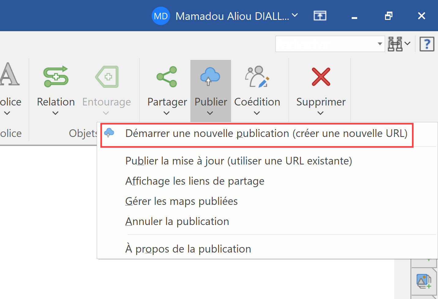Viewport: 438px width, 299px height.
Task: Expand the Supprimer dropdown chevron
Action: click(320, 113)
